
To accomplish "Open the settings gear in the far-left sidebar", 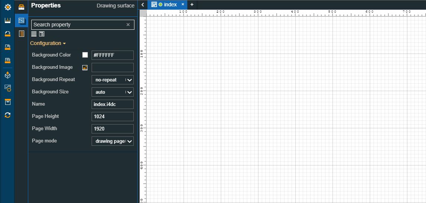I will 7,7.
